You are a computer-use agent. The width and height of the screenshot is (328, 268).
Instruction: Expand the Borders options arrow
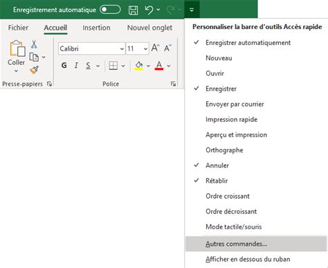click(123, 66)
